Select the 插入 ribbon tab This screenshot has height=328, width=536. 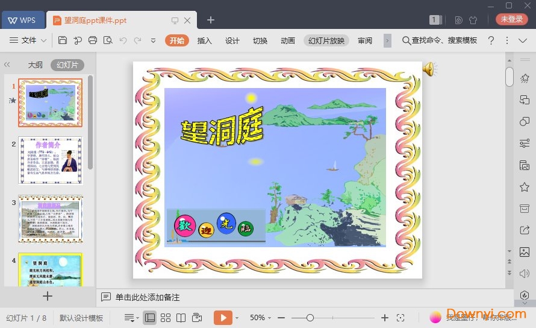click(204, 40)
